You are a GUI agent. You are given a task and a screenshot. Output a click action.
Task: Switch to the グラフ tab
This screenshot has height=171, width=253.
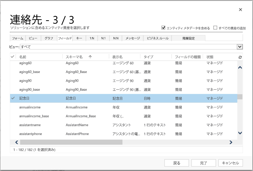pyautogui.click(x=49, y=38)
